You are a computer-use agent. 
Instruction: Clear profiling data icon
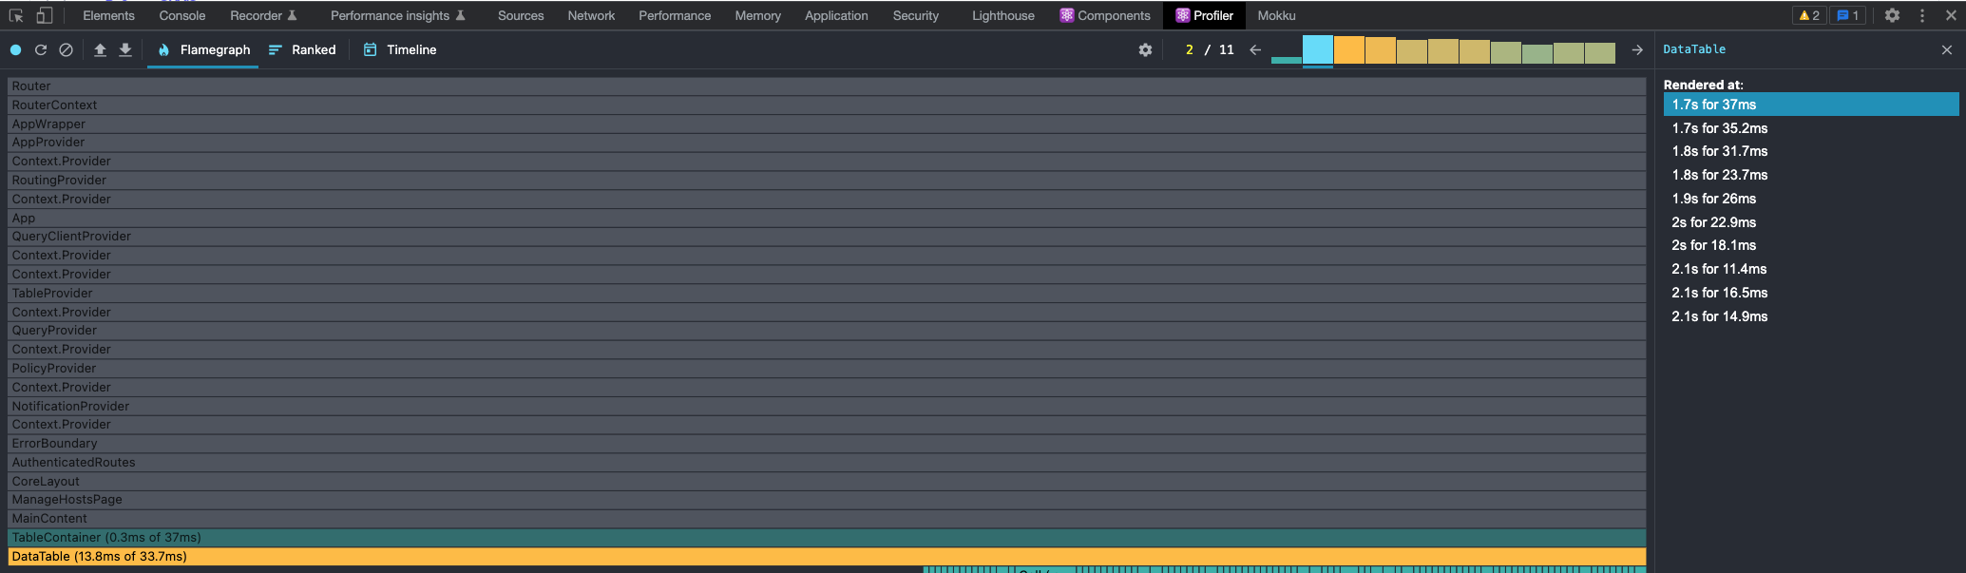click(x=66, y=49)
